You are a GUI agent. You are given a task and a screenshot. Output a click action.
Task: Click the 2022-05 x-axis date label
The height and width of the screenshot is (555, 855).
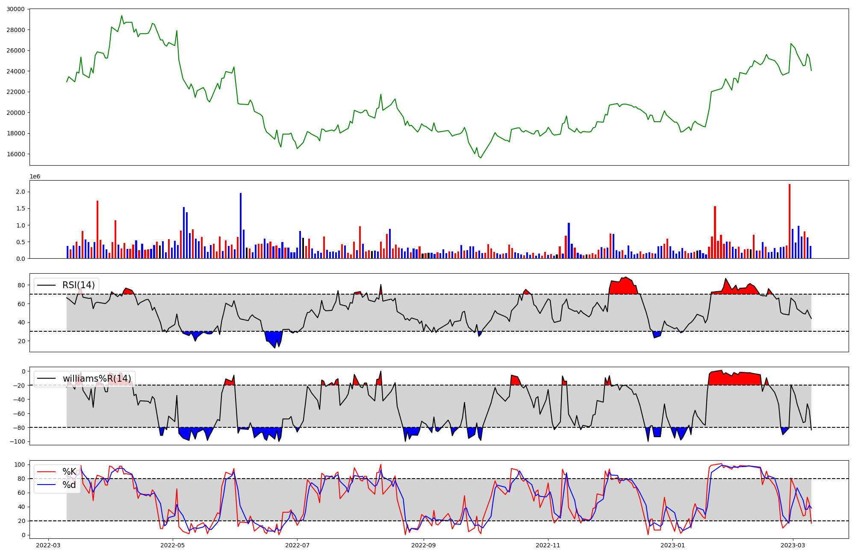(x=173, y=545)
